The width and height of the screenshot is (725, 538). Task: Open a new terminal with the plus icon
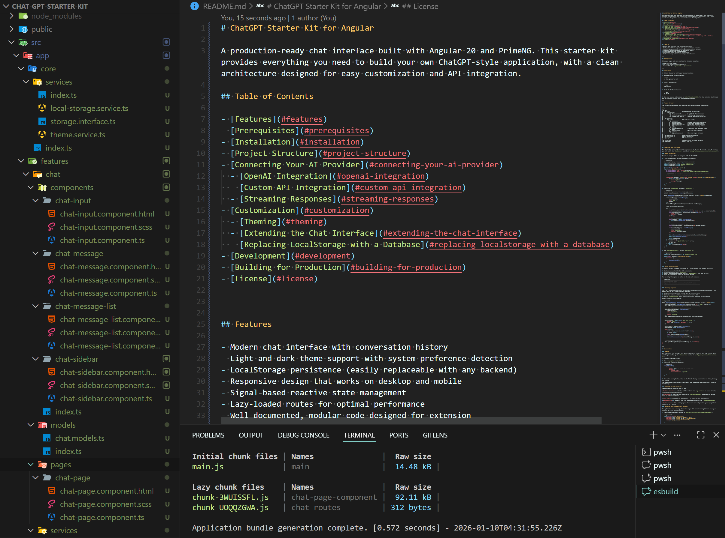(653, 435)
